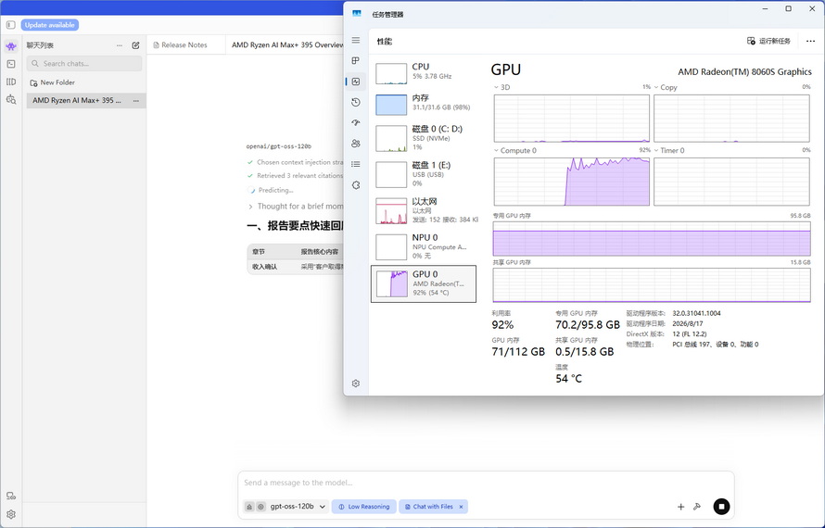Open the Processes page in Task Manager sidebar
Viewport: 825px width, 528px height.
[356, 60]
